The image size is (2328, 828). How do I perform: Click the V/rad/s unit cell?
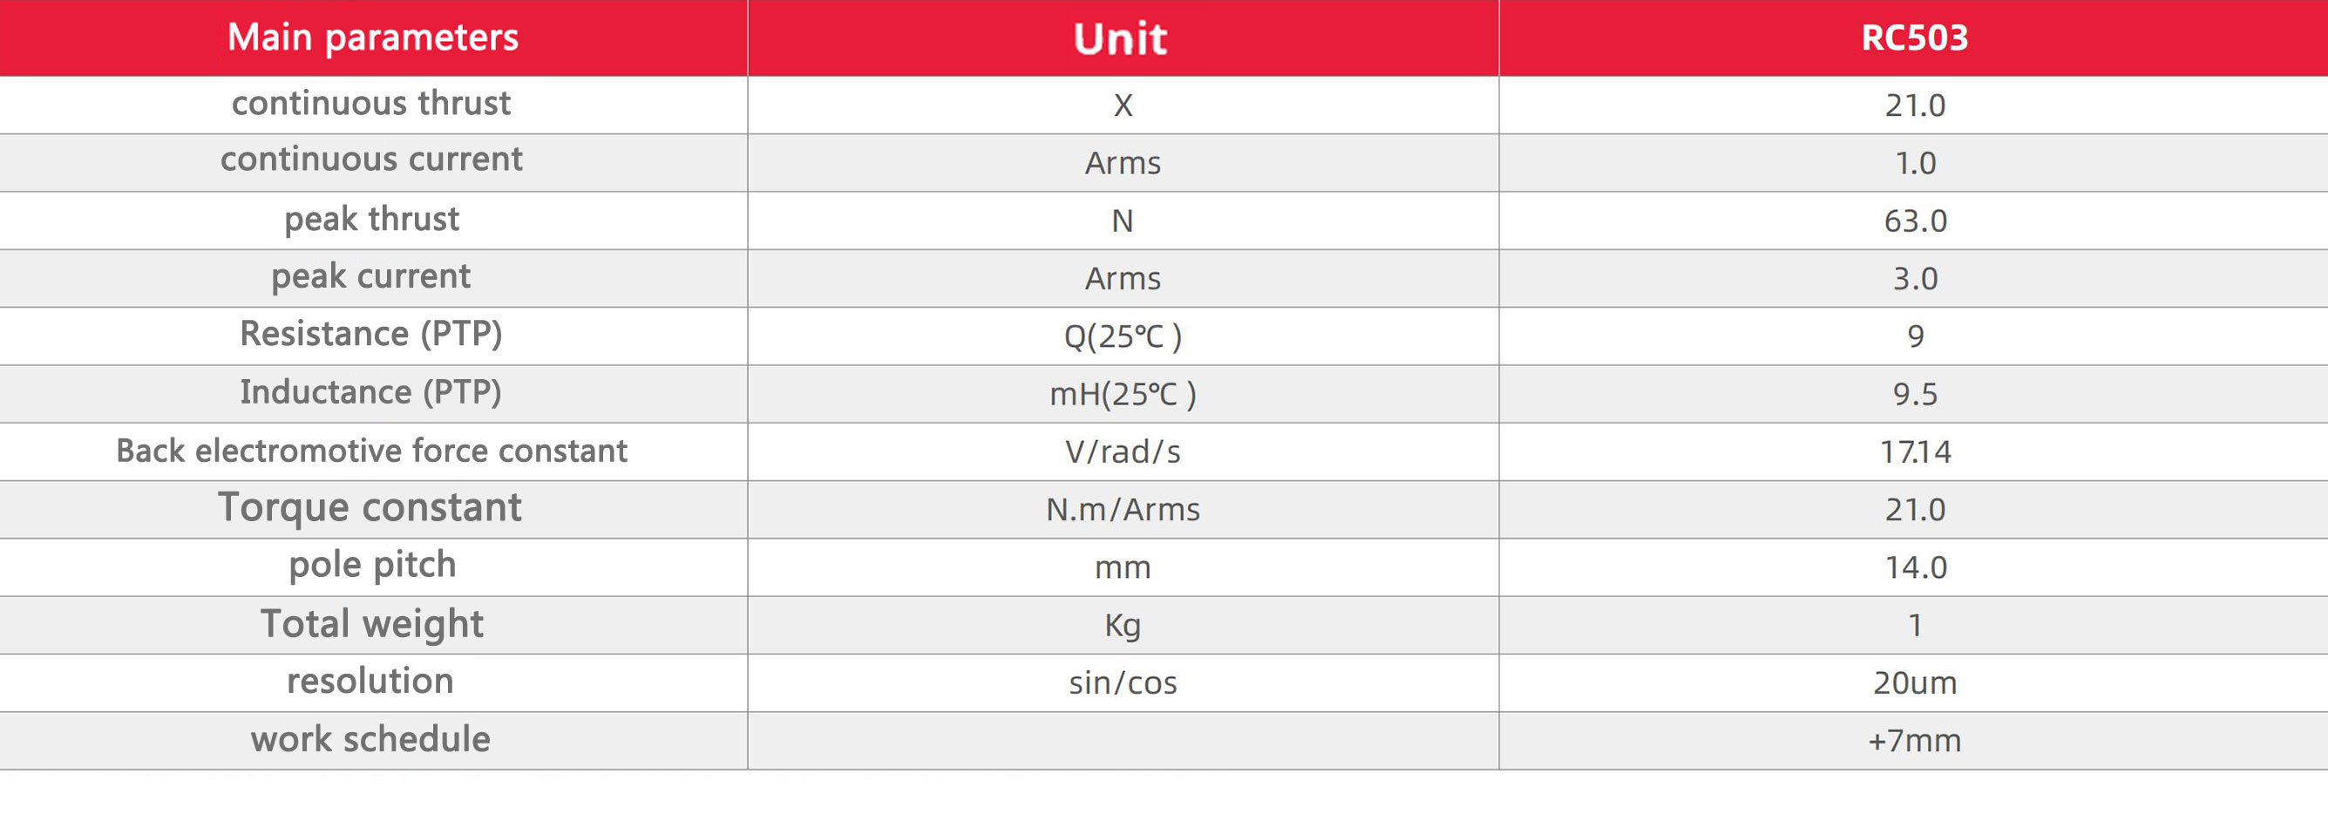[x=1123, y=452]
